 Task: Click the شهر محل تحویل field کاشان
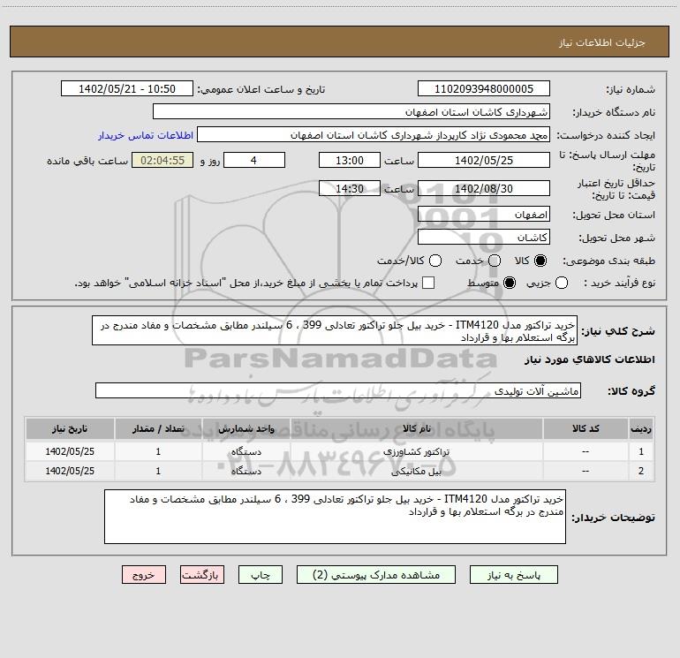tap(484, 238)
